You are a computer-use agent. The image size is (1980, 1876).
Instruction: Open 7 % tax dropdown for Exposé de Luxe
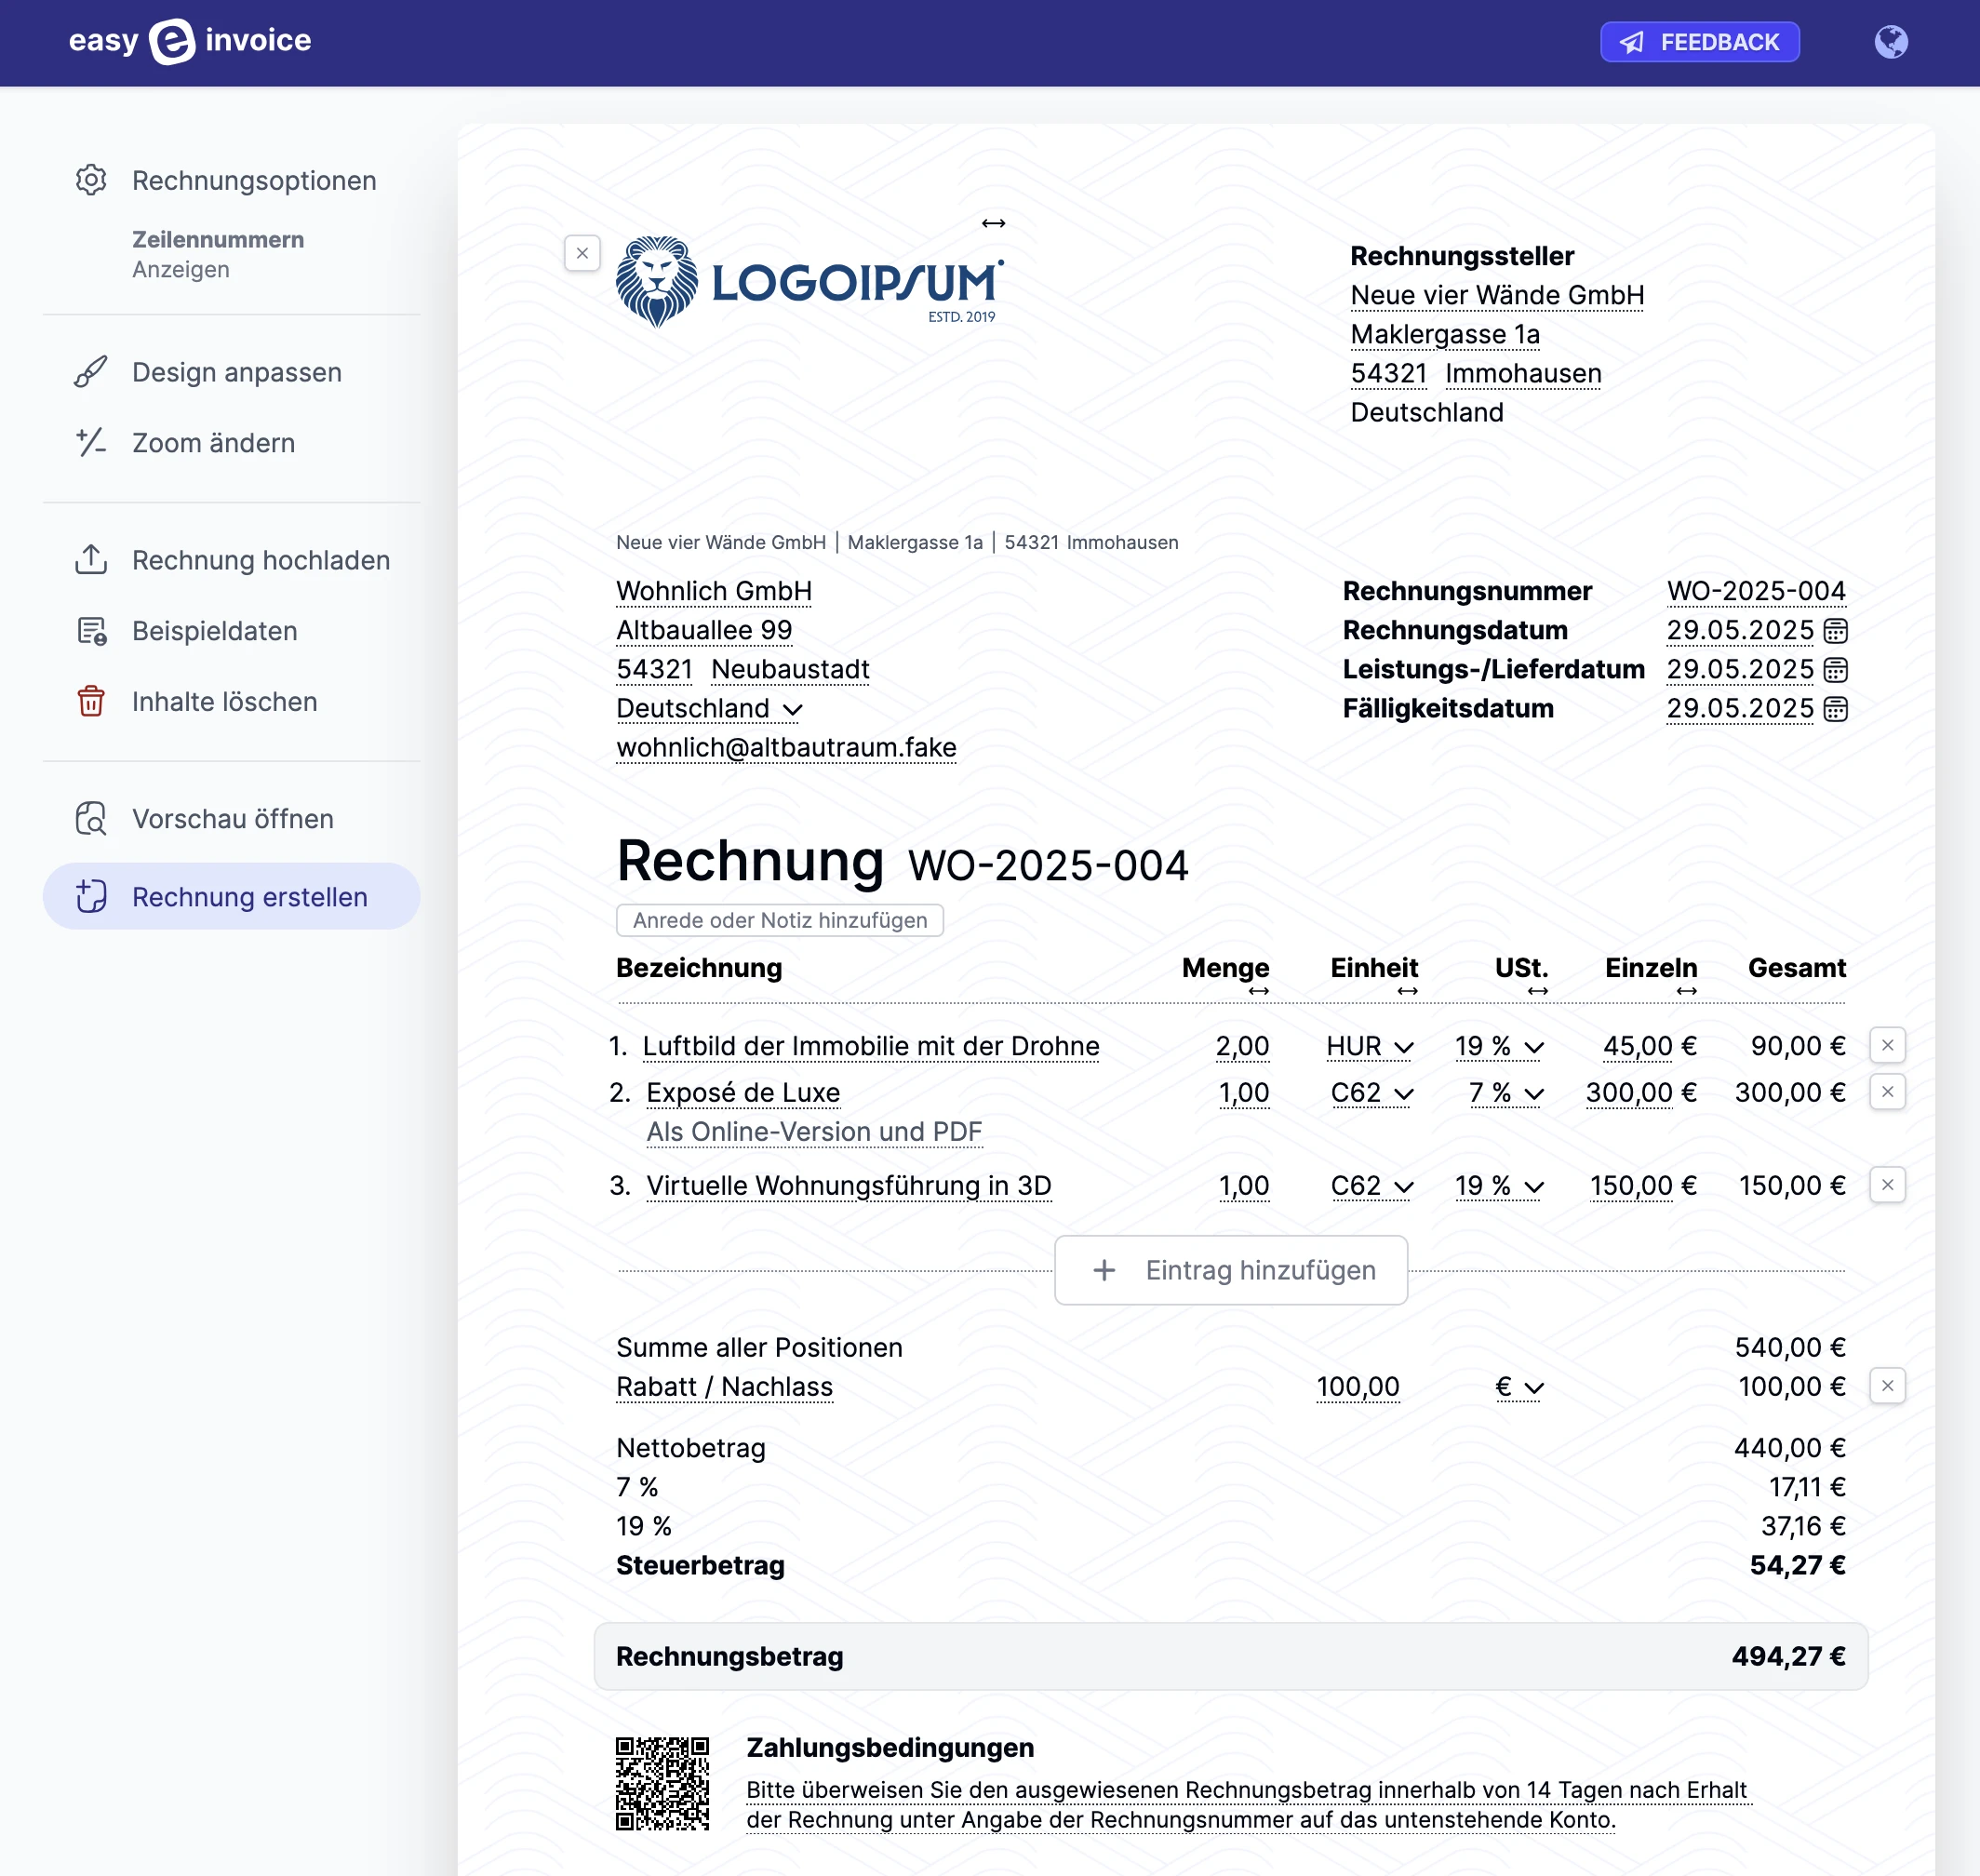click(1506, 1092)
